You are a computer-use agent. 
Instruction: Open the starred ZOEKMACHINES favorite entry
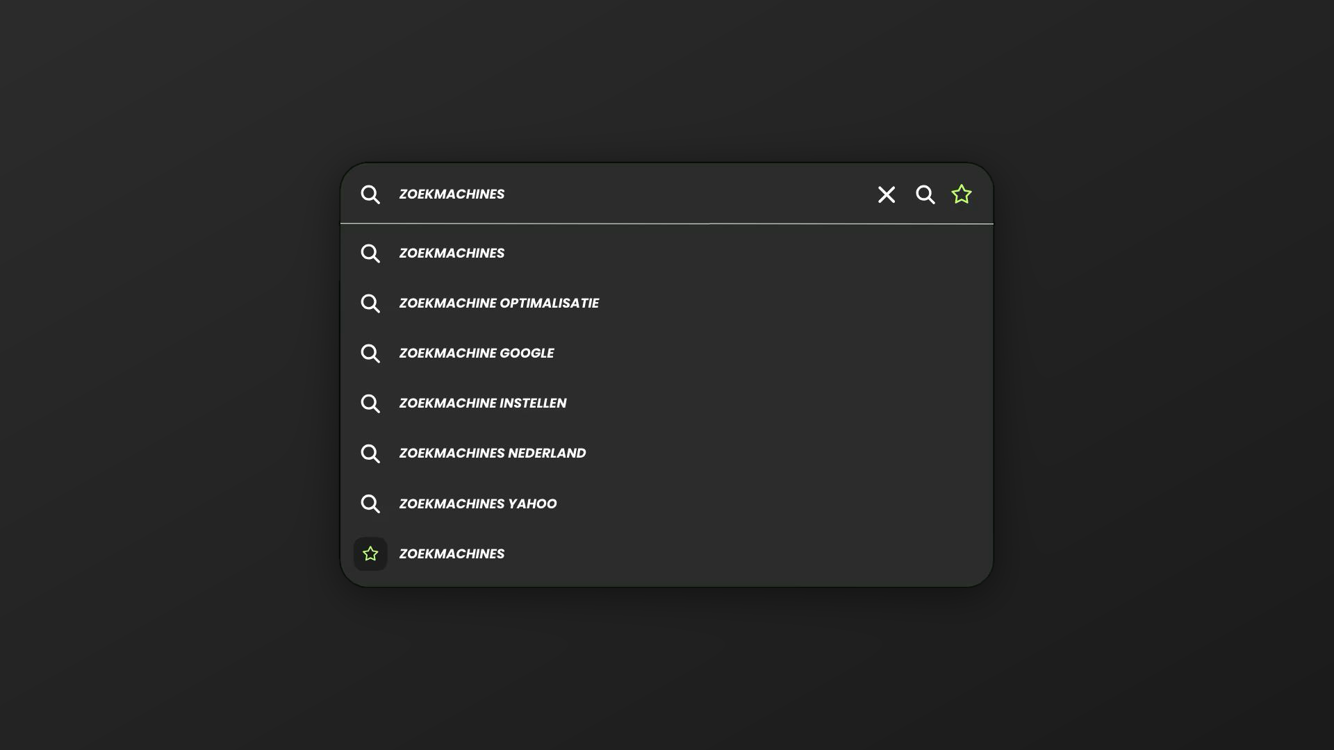[667, 553]
